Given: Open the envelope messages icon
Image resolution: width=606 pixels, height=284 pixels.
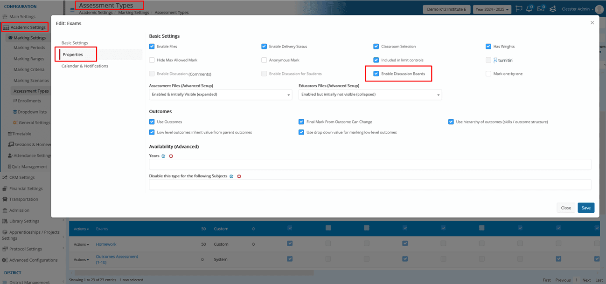Looking at the screenshot, I should pyautogui.click(x=541, y=9).
